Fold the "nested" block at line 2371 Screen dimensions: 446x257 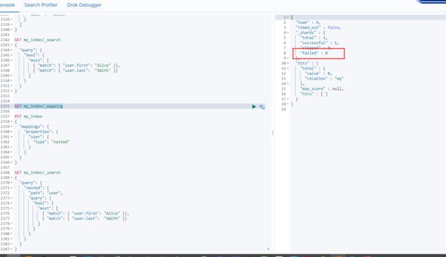[x=12, y=188]
